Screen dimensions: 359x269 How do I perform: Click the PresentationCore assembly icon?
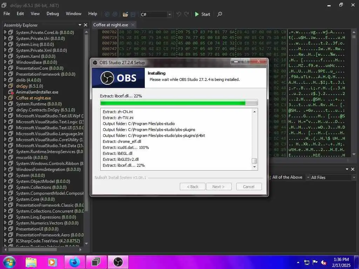pos(11,68)
